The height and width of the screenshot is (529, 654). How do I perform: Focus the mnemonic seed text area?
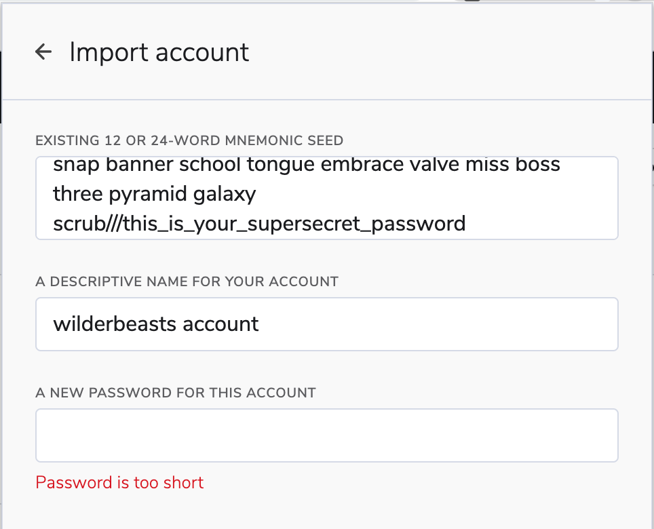click(x=326, y=197)
